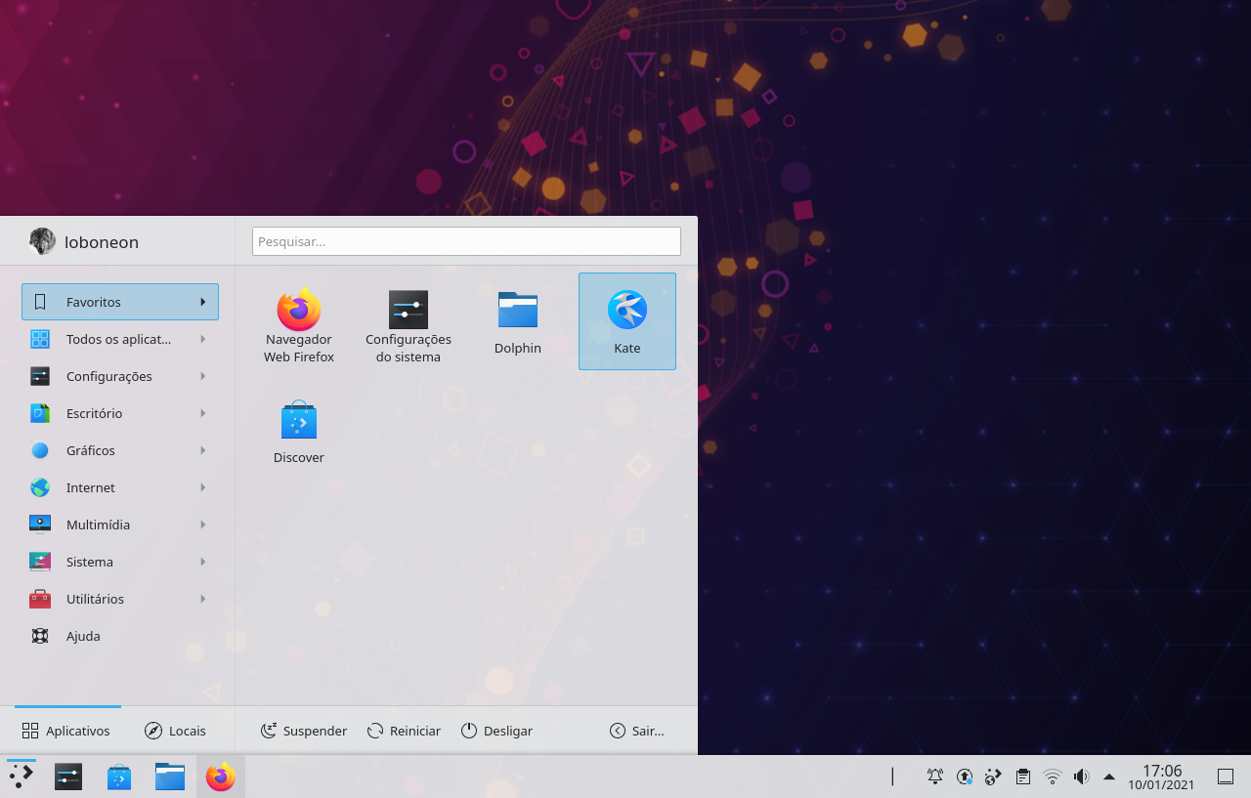Open the network Wi-Fi tray icon
Screen dimensions: 1251x798
coord(1052,777)
